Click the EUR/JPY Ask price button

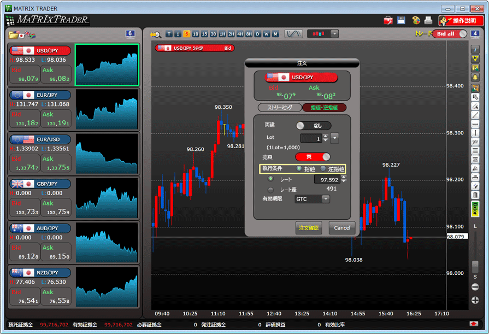point(56,119)
